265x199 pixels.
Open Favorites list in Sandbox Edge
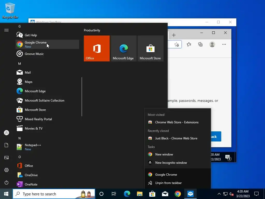(189, 44)
